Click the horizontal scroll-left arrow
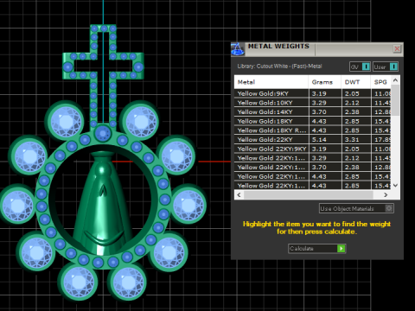Image resolution: width=415 pixels, height=311 pixels. [239, 195]
